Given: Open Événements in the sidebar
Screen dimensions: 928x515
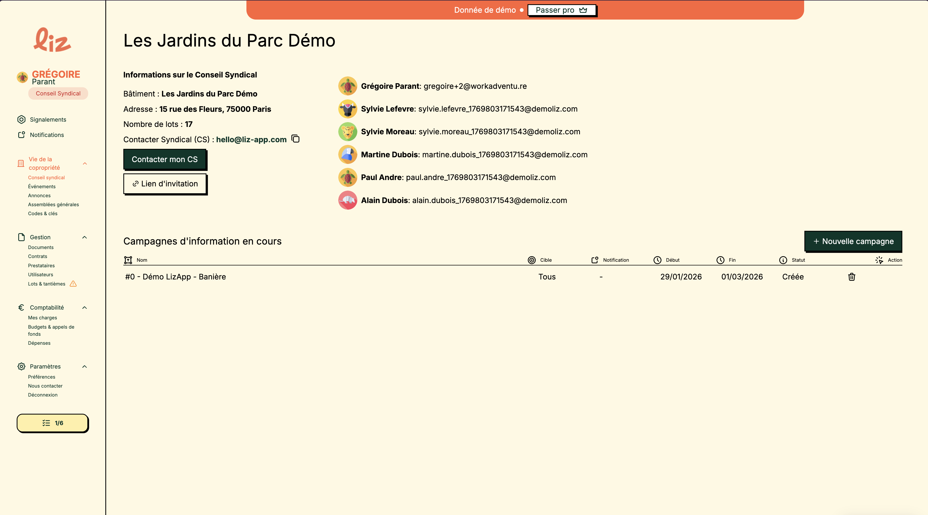Looking at the screenshot, I should click(x=42, y=186).
